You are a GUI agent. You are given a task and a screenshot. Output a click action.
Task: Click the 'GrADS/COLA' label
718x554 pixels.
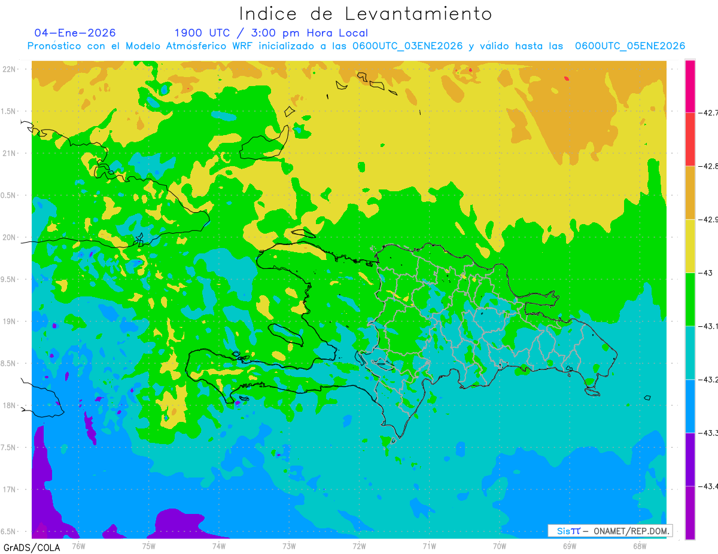[32, 547]
